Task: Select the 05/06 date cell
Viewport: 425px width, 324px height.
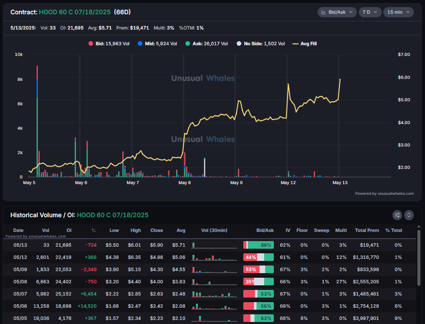Action: pyautogui.click(x=20, y=306)
